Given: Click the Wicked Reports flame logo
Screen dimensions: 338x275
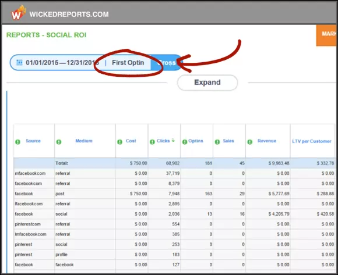Looking at the screenshot, I should (x=19, y=13).
